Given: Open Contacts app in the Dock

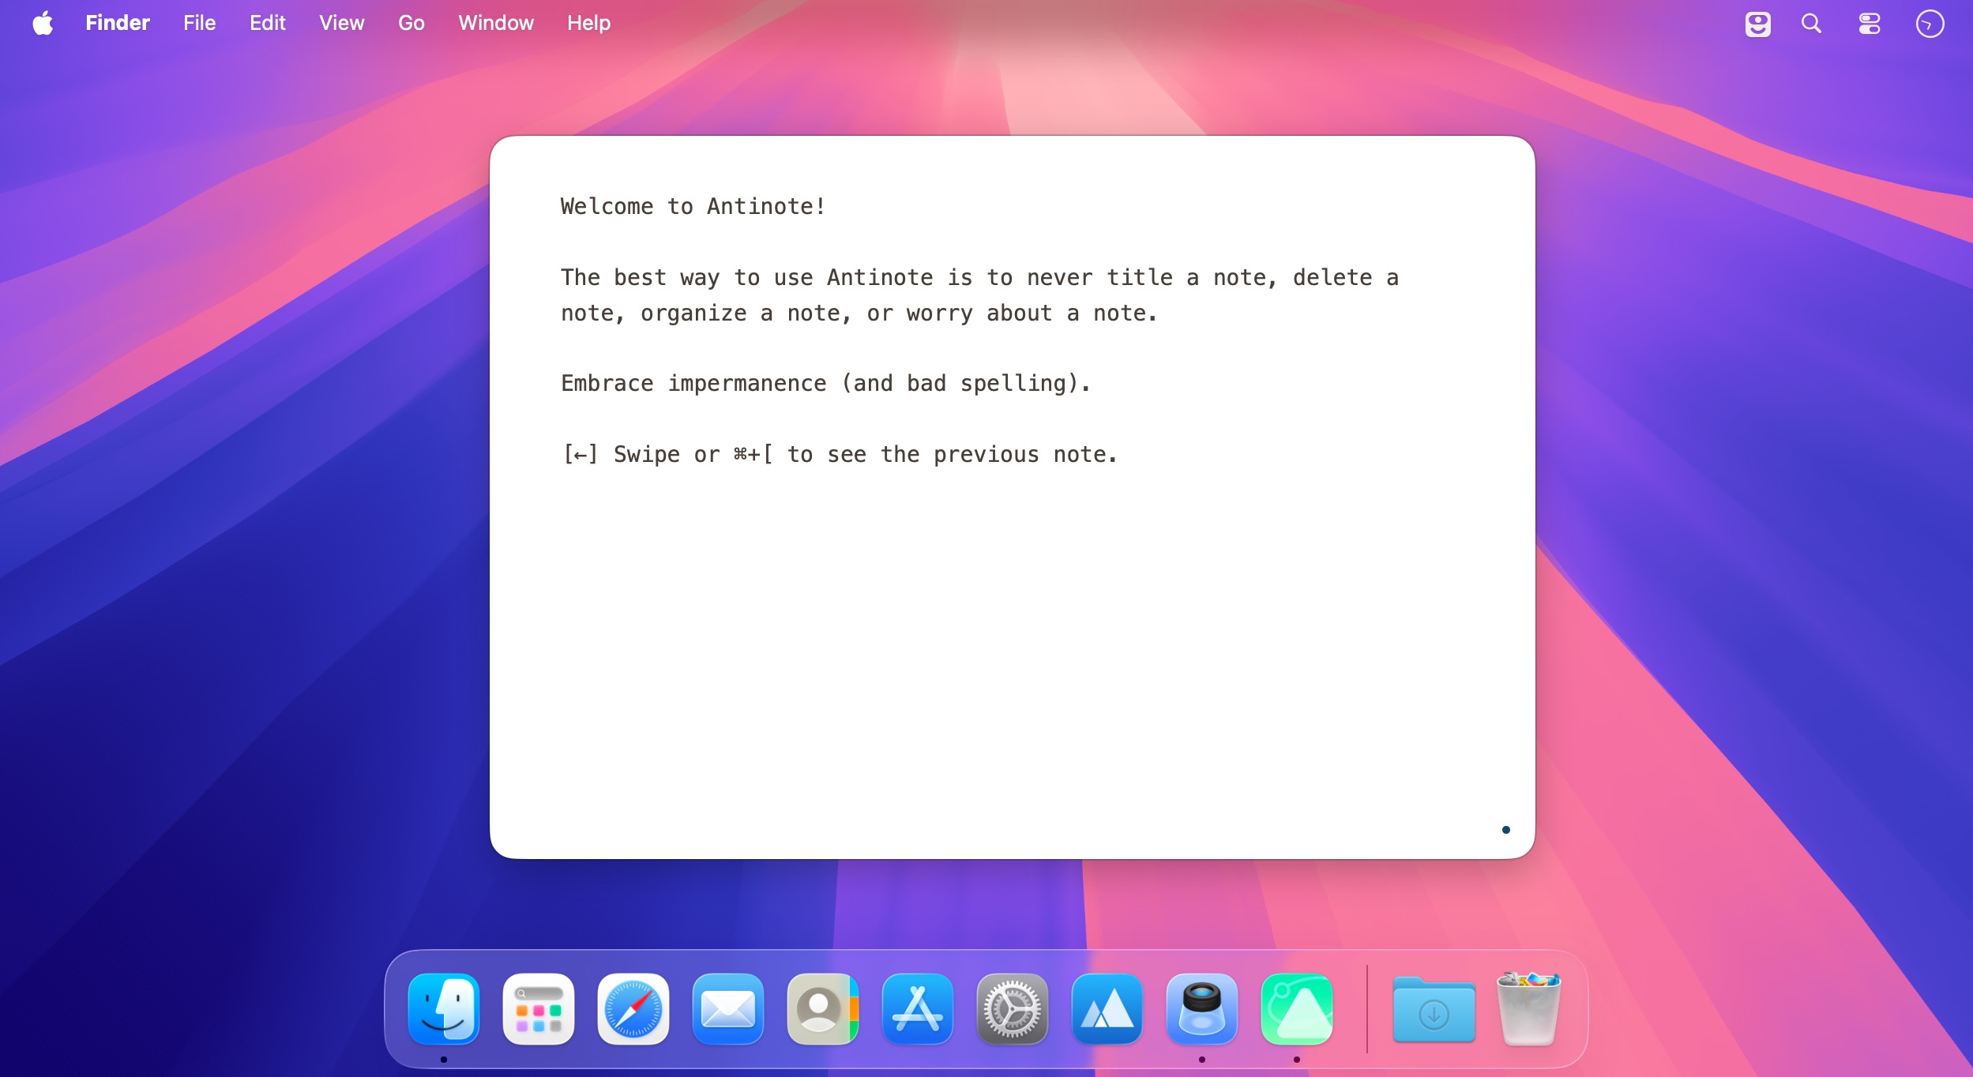Looking at the screenshot, I should point(823,1009).
